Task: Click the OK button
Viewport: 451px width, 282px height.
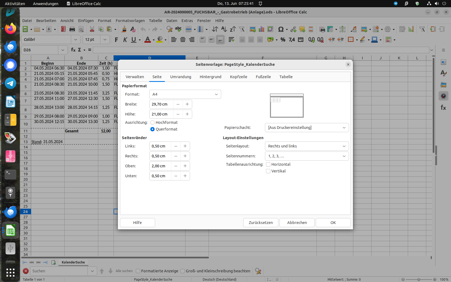Action: tap(333, 223)
